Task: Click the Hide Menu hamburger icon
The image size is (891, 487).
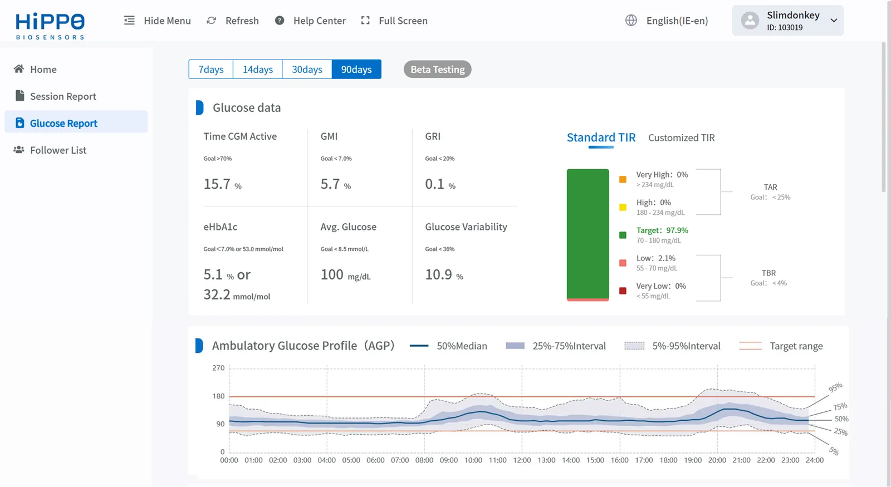Action: pos(129,21)
